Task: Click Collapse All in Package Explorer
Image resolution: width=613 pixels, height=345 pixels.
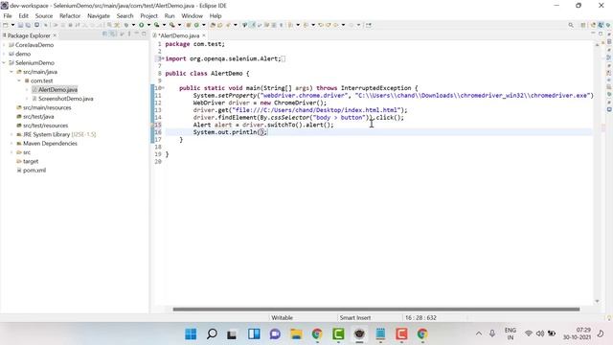Action: [104, 34]
